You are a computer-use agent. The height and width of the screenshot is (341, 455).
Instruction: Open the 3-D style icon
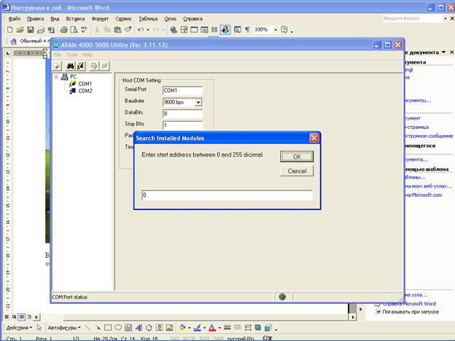(268, 328)
